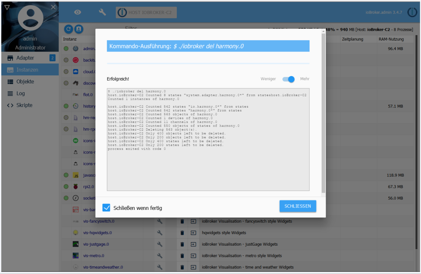Image resolution: width=421 pixels, height=274 pixels.
Task: Open vis-justgage.0 link arrow icon
Action: [193, 244]
